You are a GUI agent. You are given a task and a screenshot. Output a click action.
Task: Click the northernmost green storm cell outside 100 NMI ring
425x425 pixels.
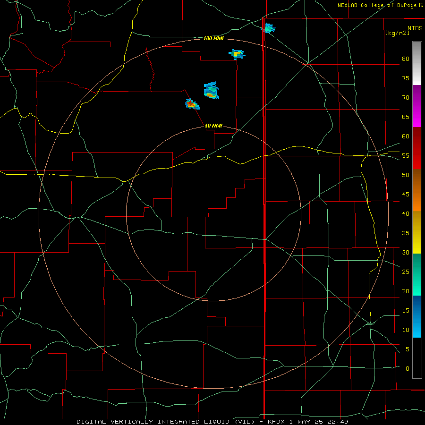pos(268,28)
